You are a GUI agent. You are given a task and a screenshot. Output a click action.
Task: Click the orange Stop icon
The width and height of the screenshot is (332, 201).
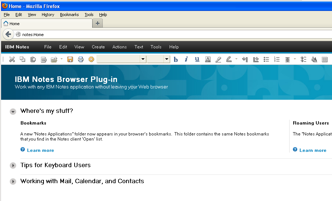click(x=91, y=59)
